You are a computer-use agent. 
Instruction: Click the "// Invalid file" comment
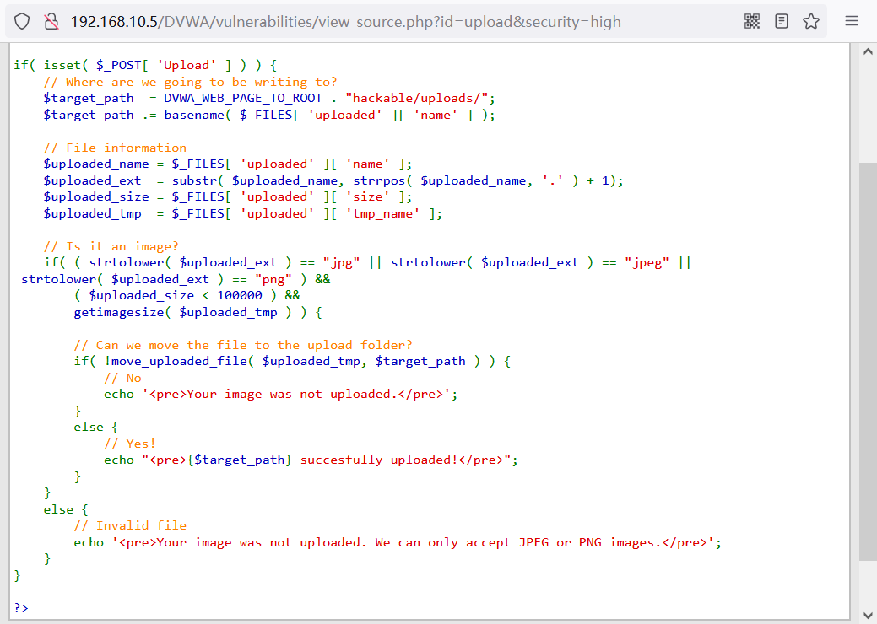click(x=130, y=525)
